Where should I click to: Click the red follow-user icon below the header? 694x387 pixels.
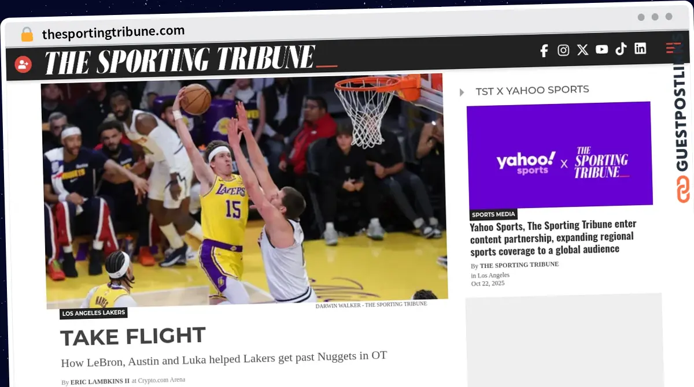(23, 64)
